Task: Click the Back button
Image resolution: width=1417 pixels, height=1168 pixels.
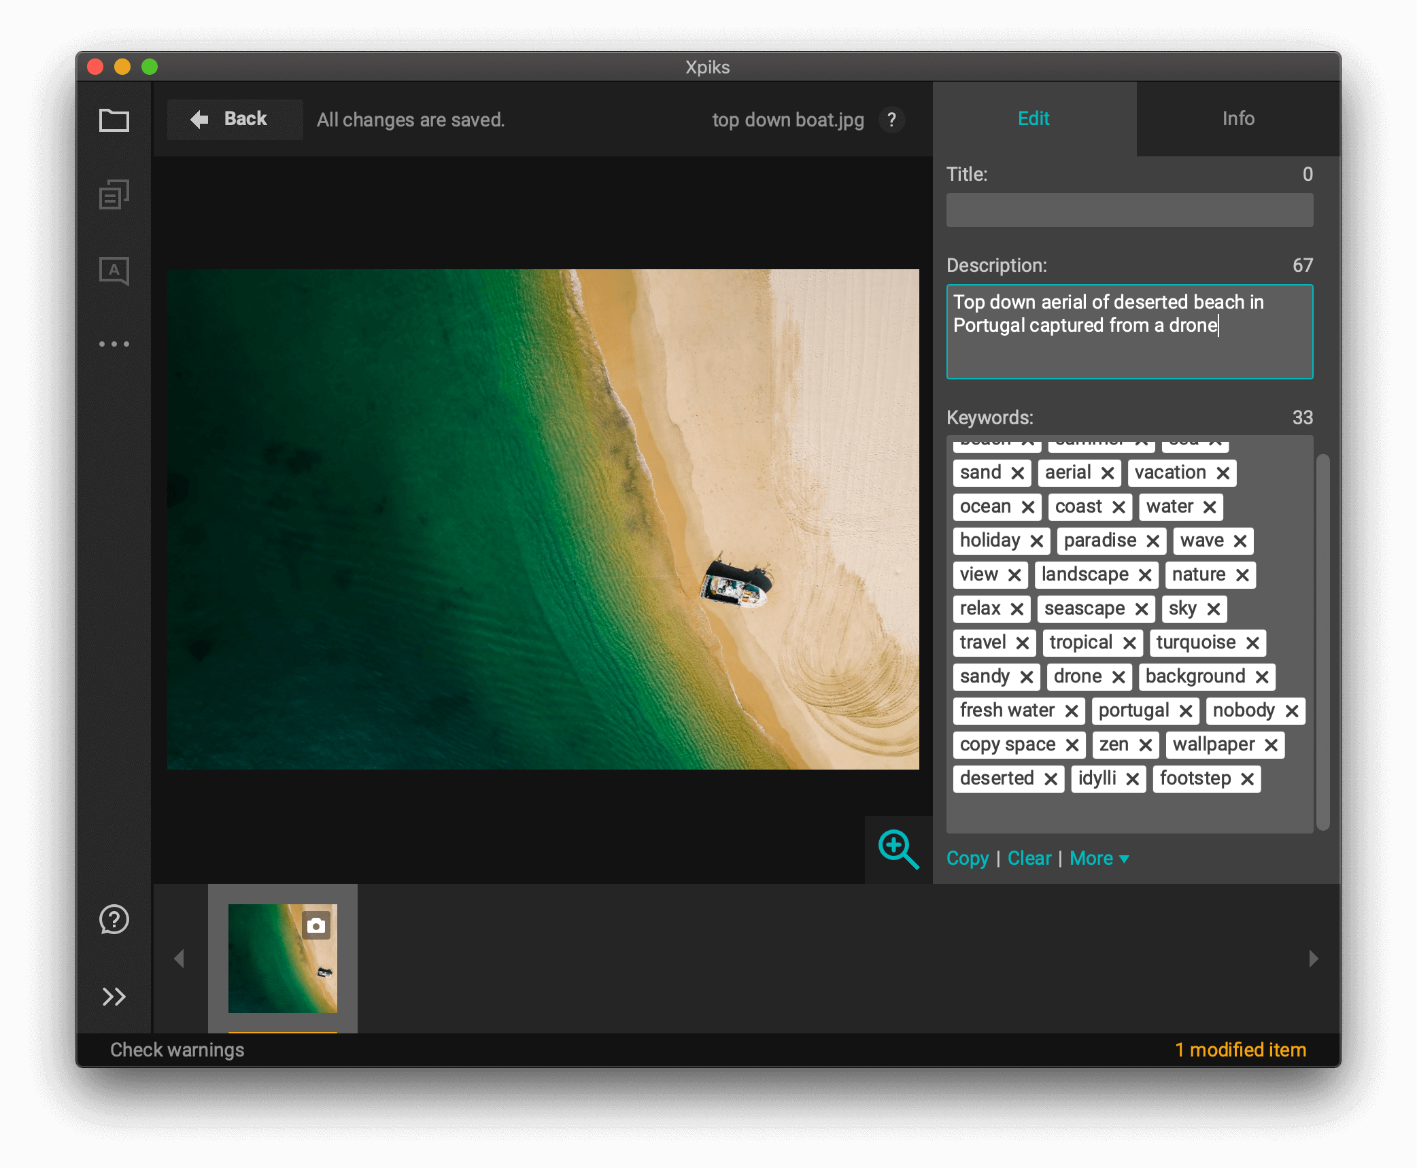Action: click(235, 120)
